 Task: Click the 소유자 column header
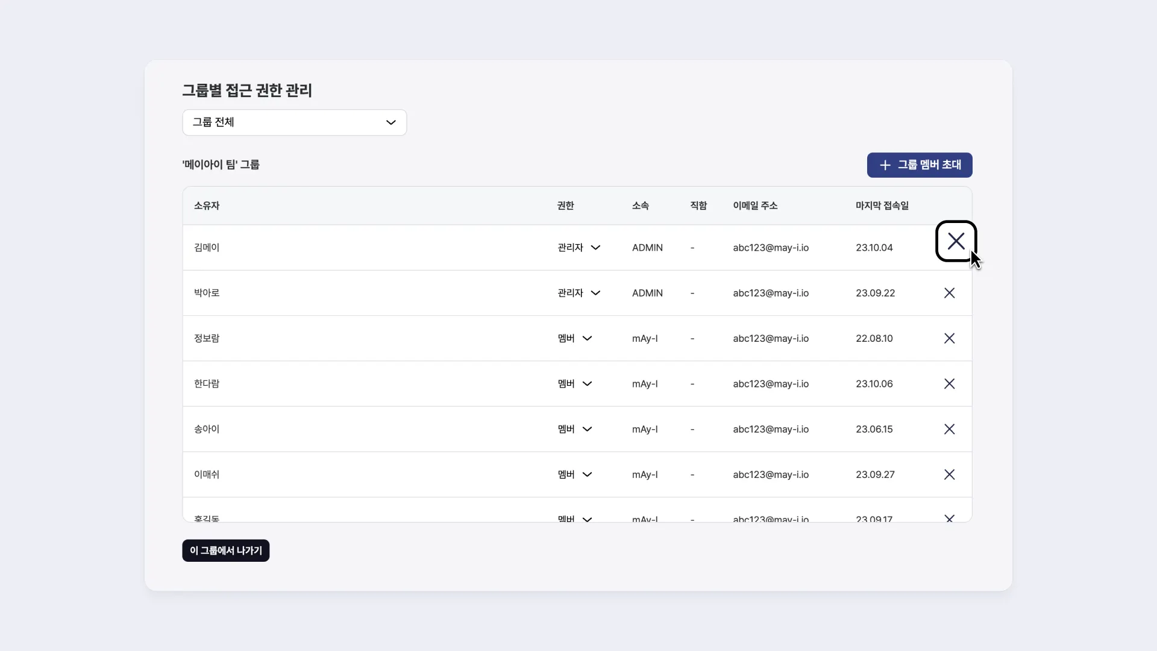click(x=207, y=206)
